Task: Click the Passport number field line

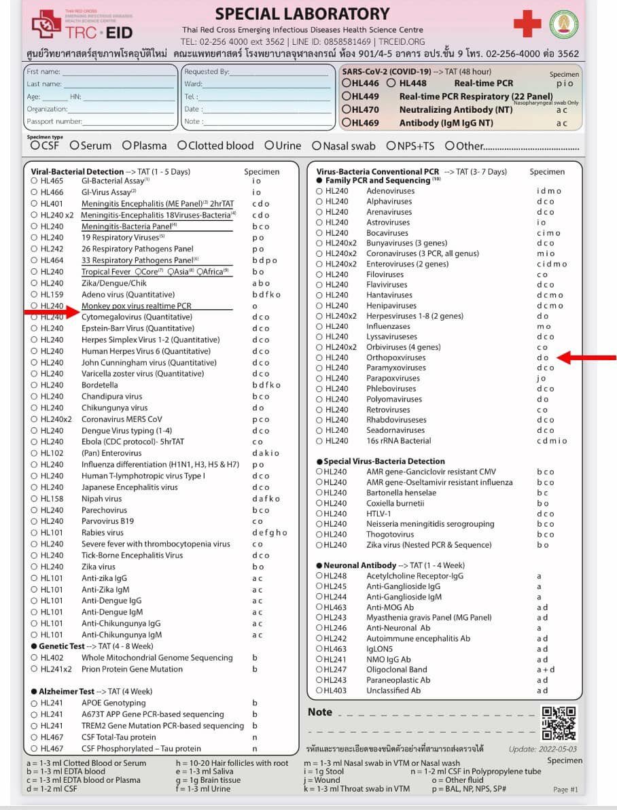Action: coord(128,122)
